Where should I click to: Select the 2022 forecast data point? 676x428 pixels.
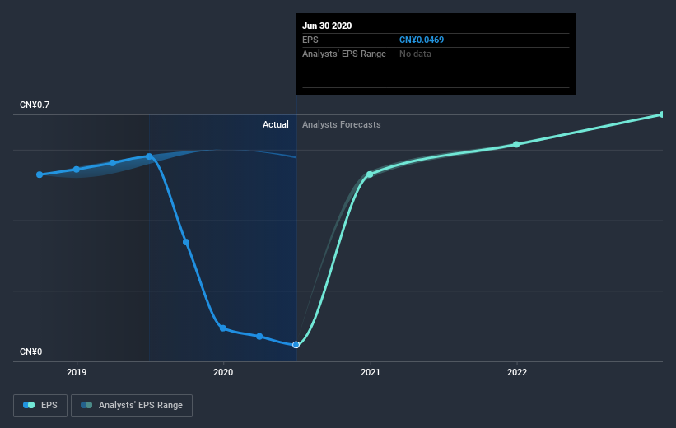click(x=516, y=144)
